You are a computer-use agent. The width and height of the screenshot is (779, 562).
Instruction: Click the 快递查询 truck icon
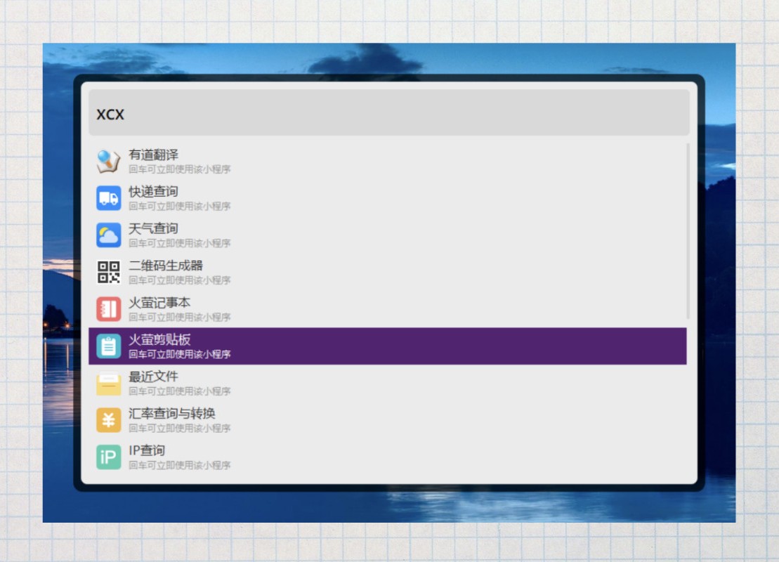[108, 198]
